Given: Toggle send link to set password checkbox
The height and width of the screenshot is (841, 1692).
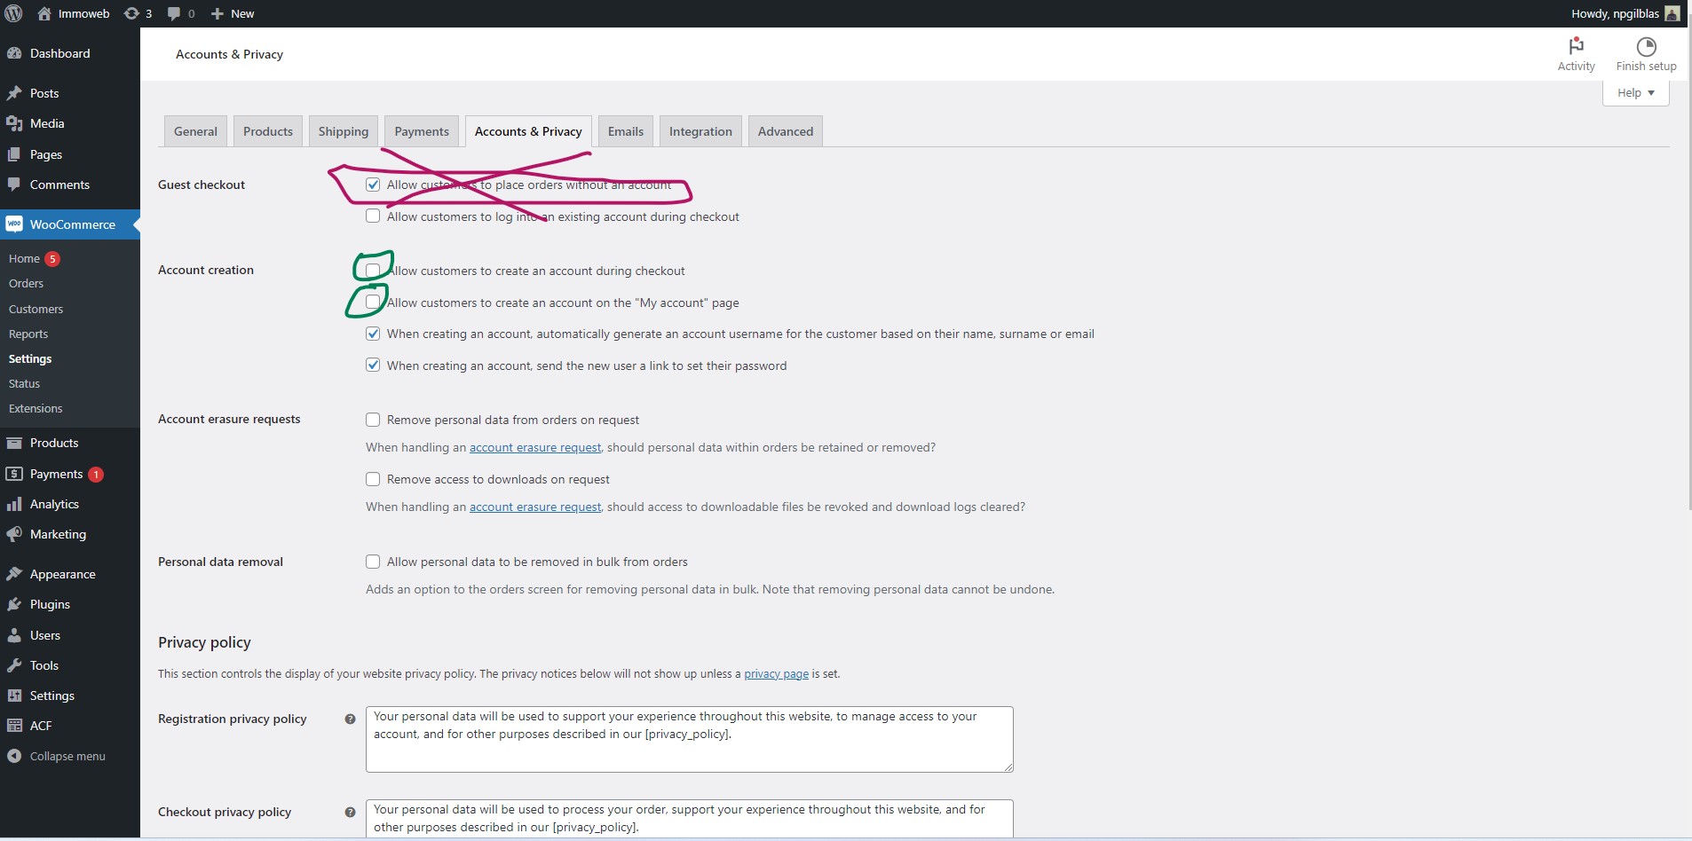Looking at the screenshot, I should pyautogui.click(x=373, y=365).
